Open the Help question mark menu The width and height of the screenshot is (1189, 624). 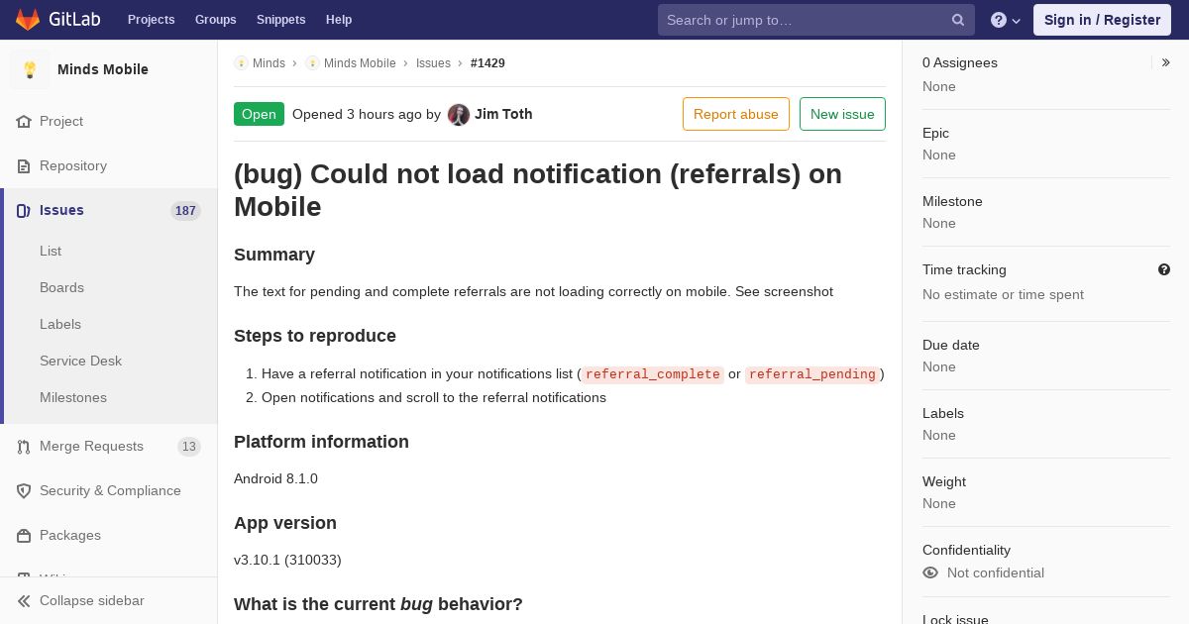click(x=1006, y=20)
